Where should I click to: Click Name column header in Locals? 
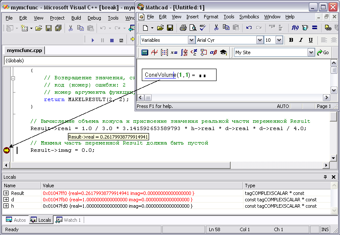(x=22, y=186)
